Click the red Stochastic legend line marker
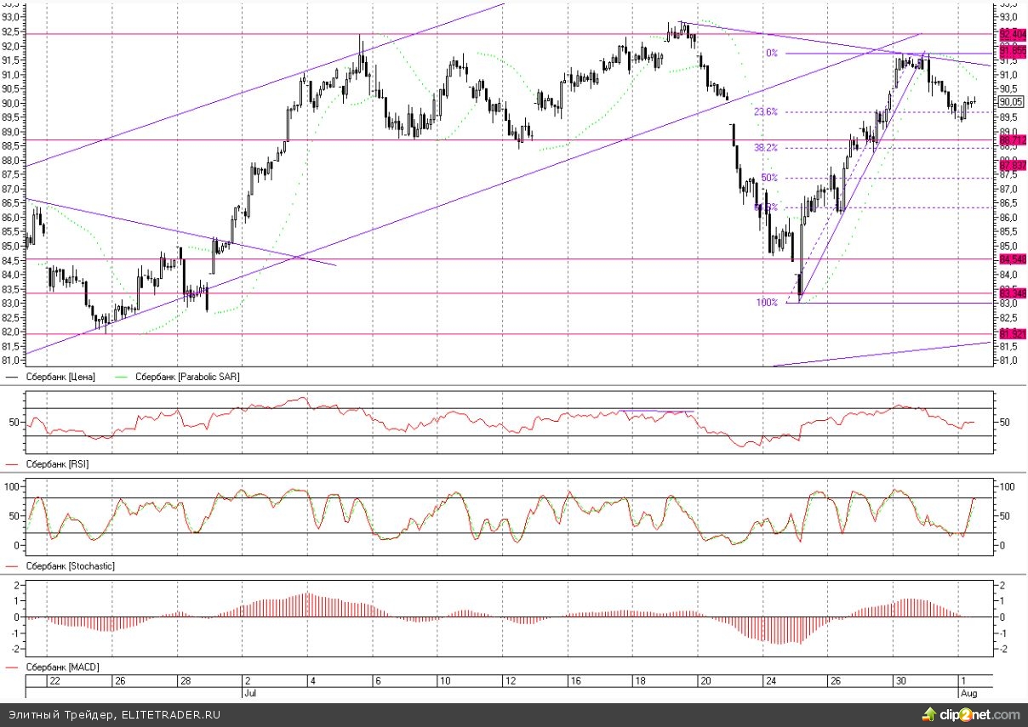 point(12,565)
